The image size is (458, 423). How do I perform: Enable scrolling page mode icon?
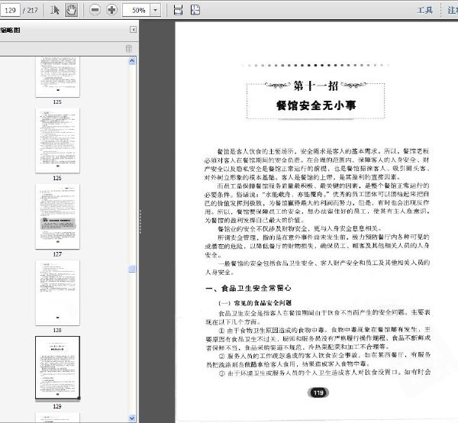pyautogui.click(x=178, y=10)
